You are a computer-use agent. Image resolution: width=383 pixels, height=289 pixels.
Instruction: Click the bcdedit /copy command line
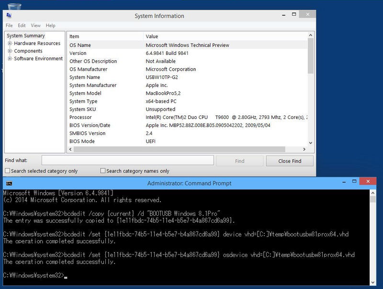(112, 214)
